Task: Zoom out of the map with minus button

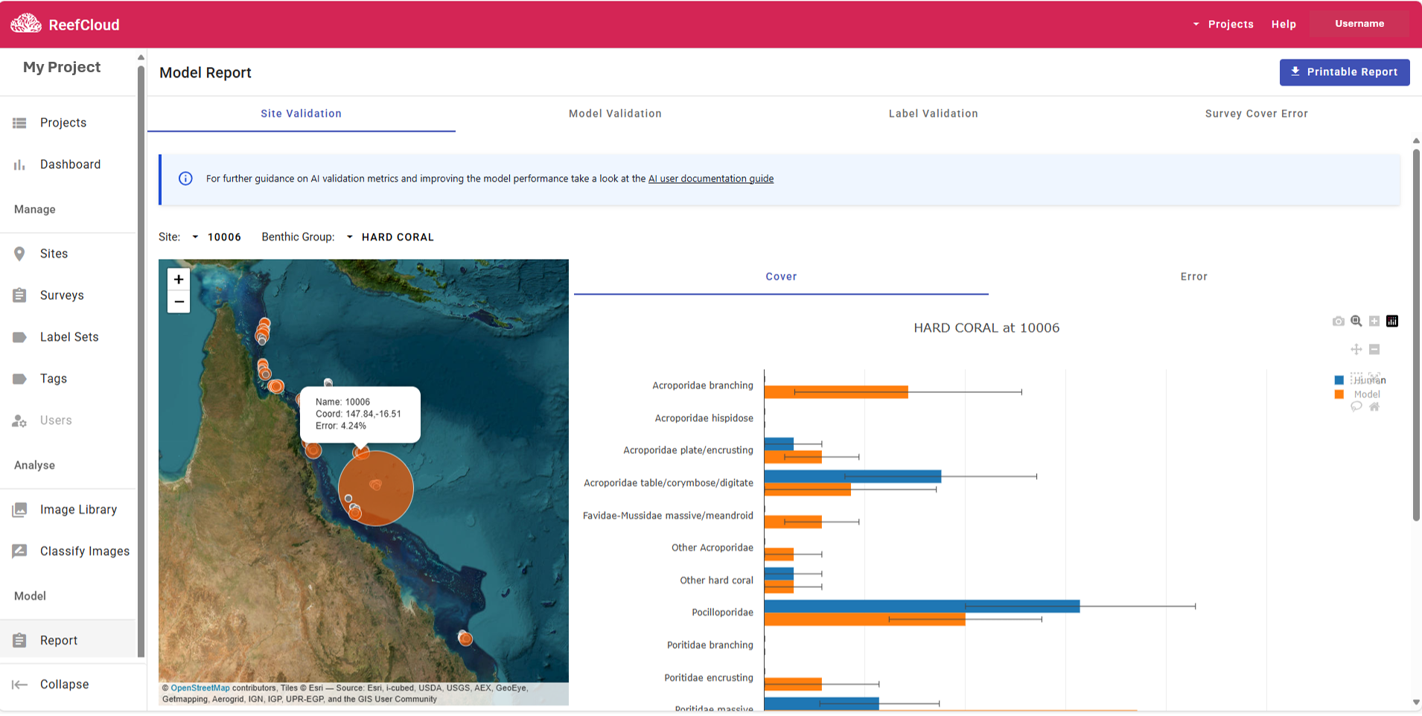Action: (179, 302)
